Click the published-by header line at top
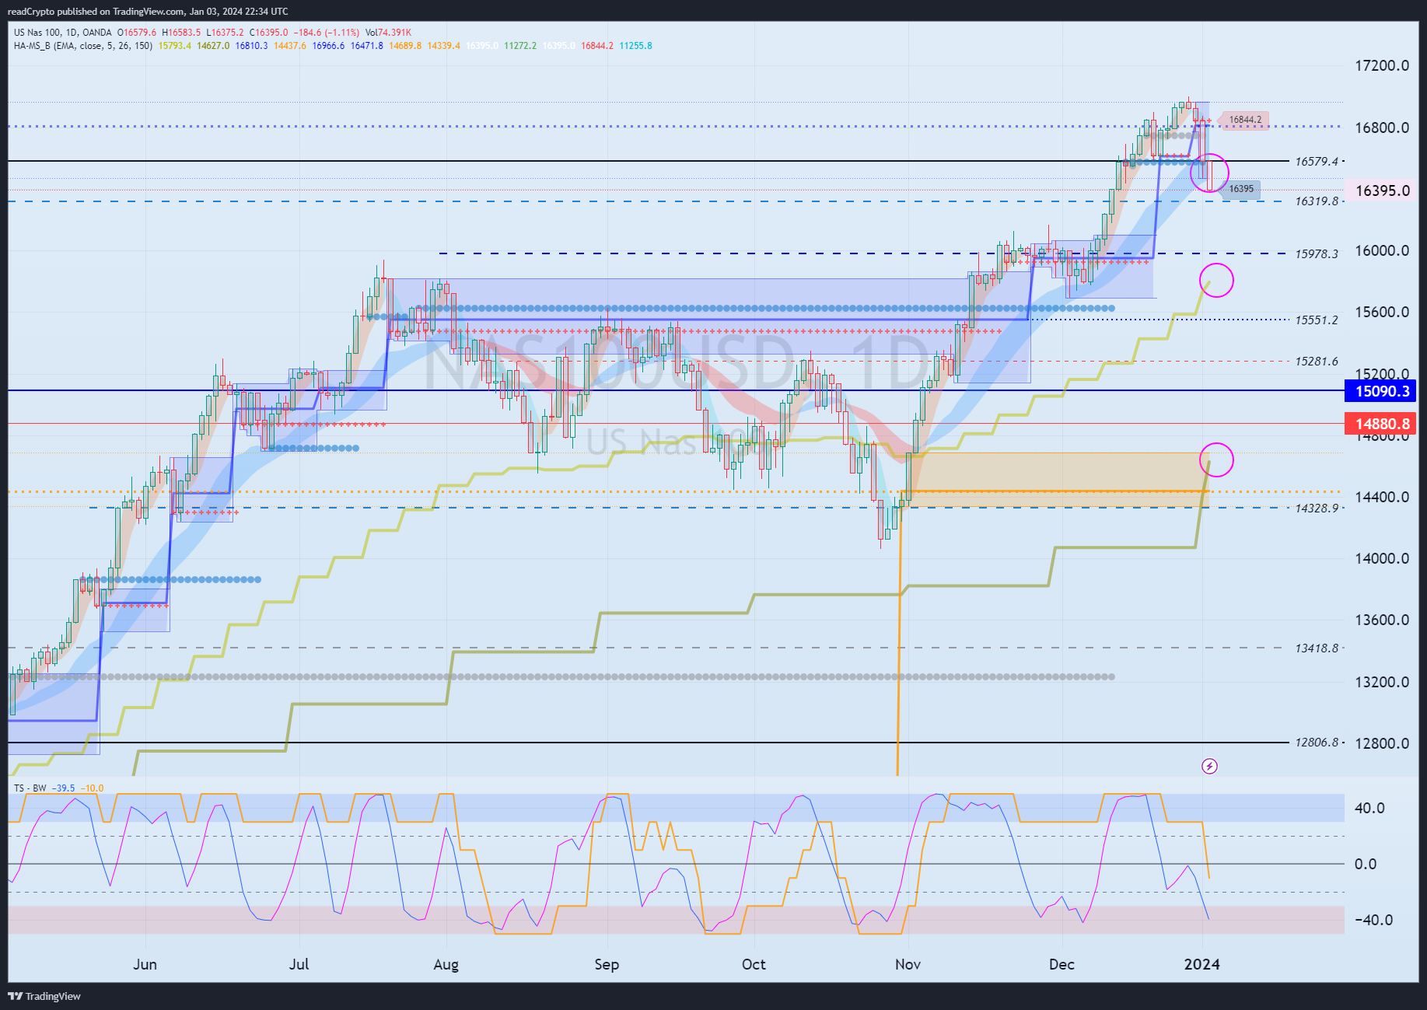The width and height of the screenshot is (1427, 1010). coord(148,11)
